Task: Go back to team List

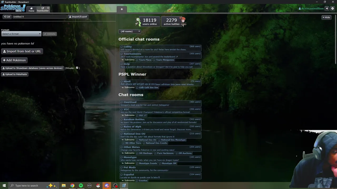Action: (x=7, y=17)
